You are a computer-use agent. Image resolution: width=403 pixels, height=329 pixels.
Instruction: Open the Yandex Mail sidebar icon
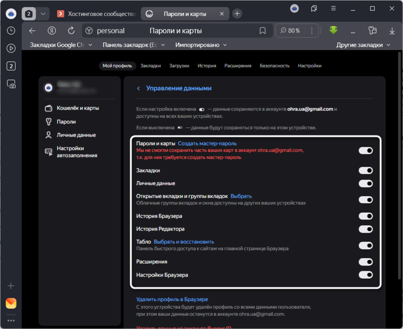11,303
